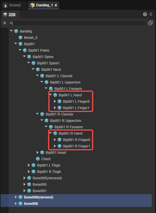Click the search magnifier icon
Screen dimensions: 156x213
point(12,23)
